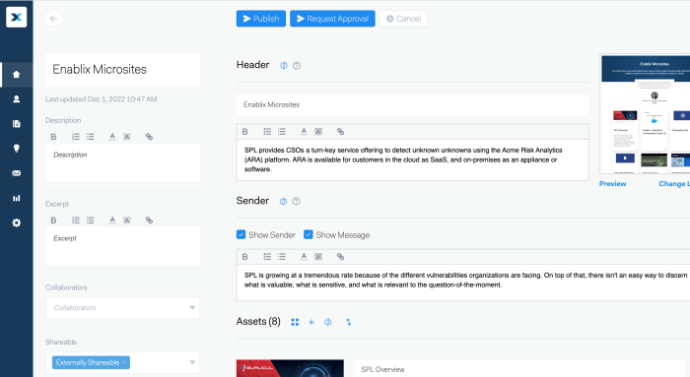Open the user profile icon in the sidebar
The width and height of the screenshot is (690, 377).
tap(17, 99)
